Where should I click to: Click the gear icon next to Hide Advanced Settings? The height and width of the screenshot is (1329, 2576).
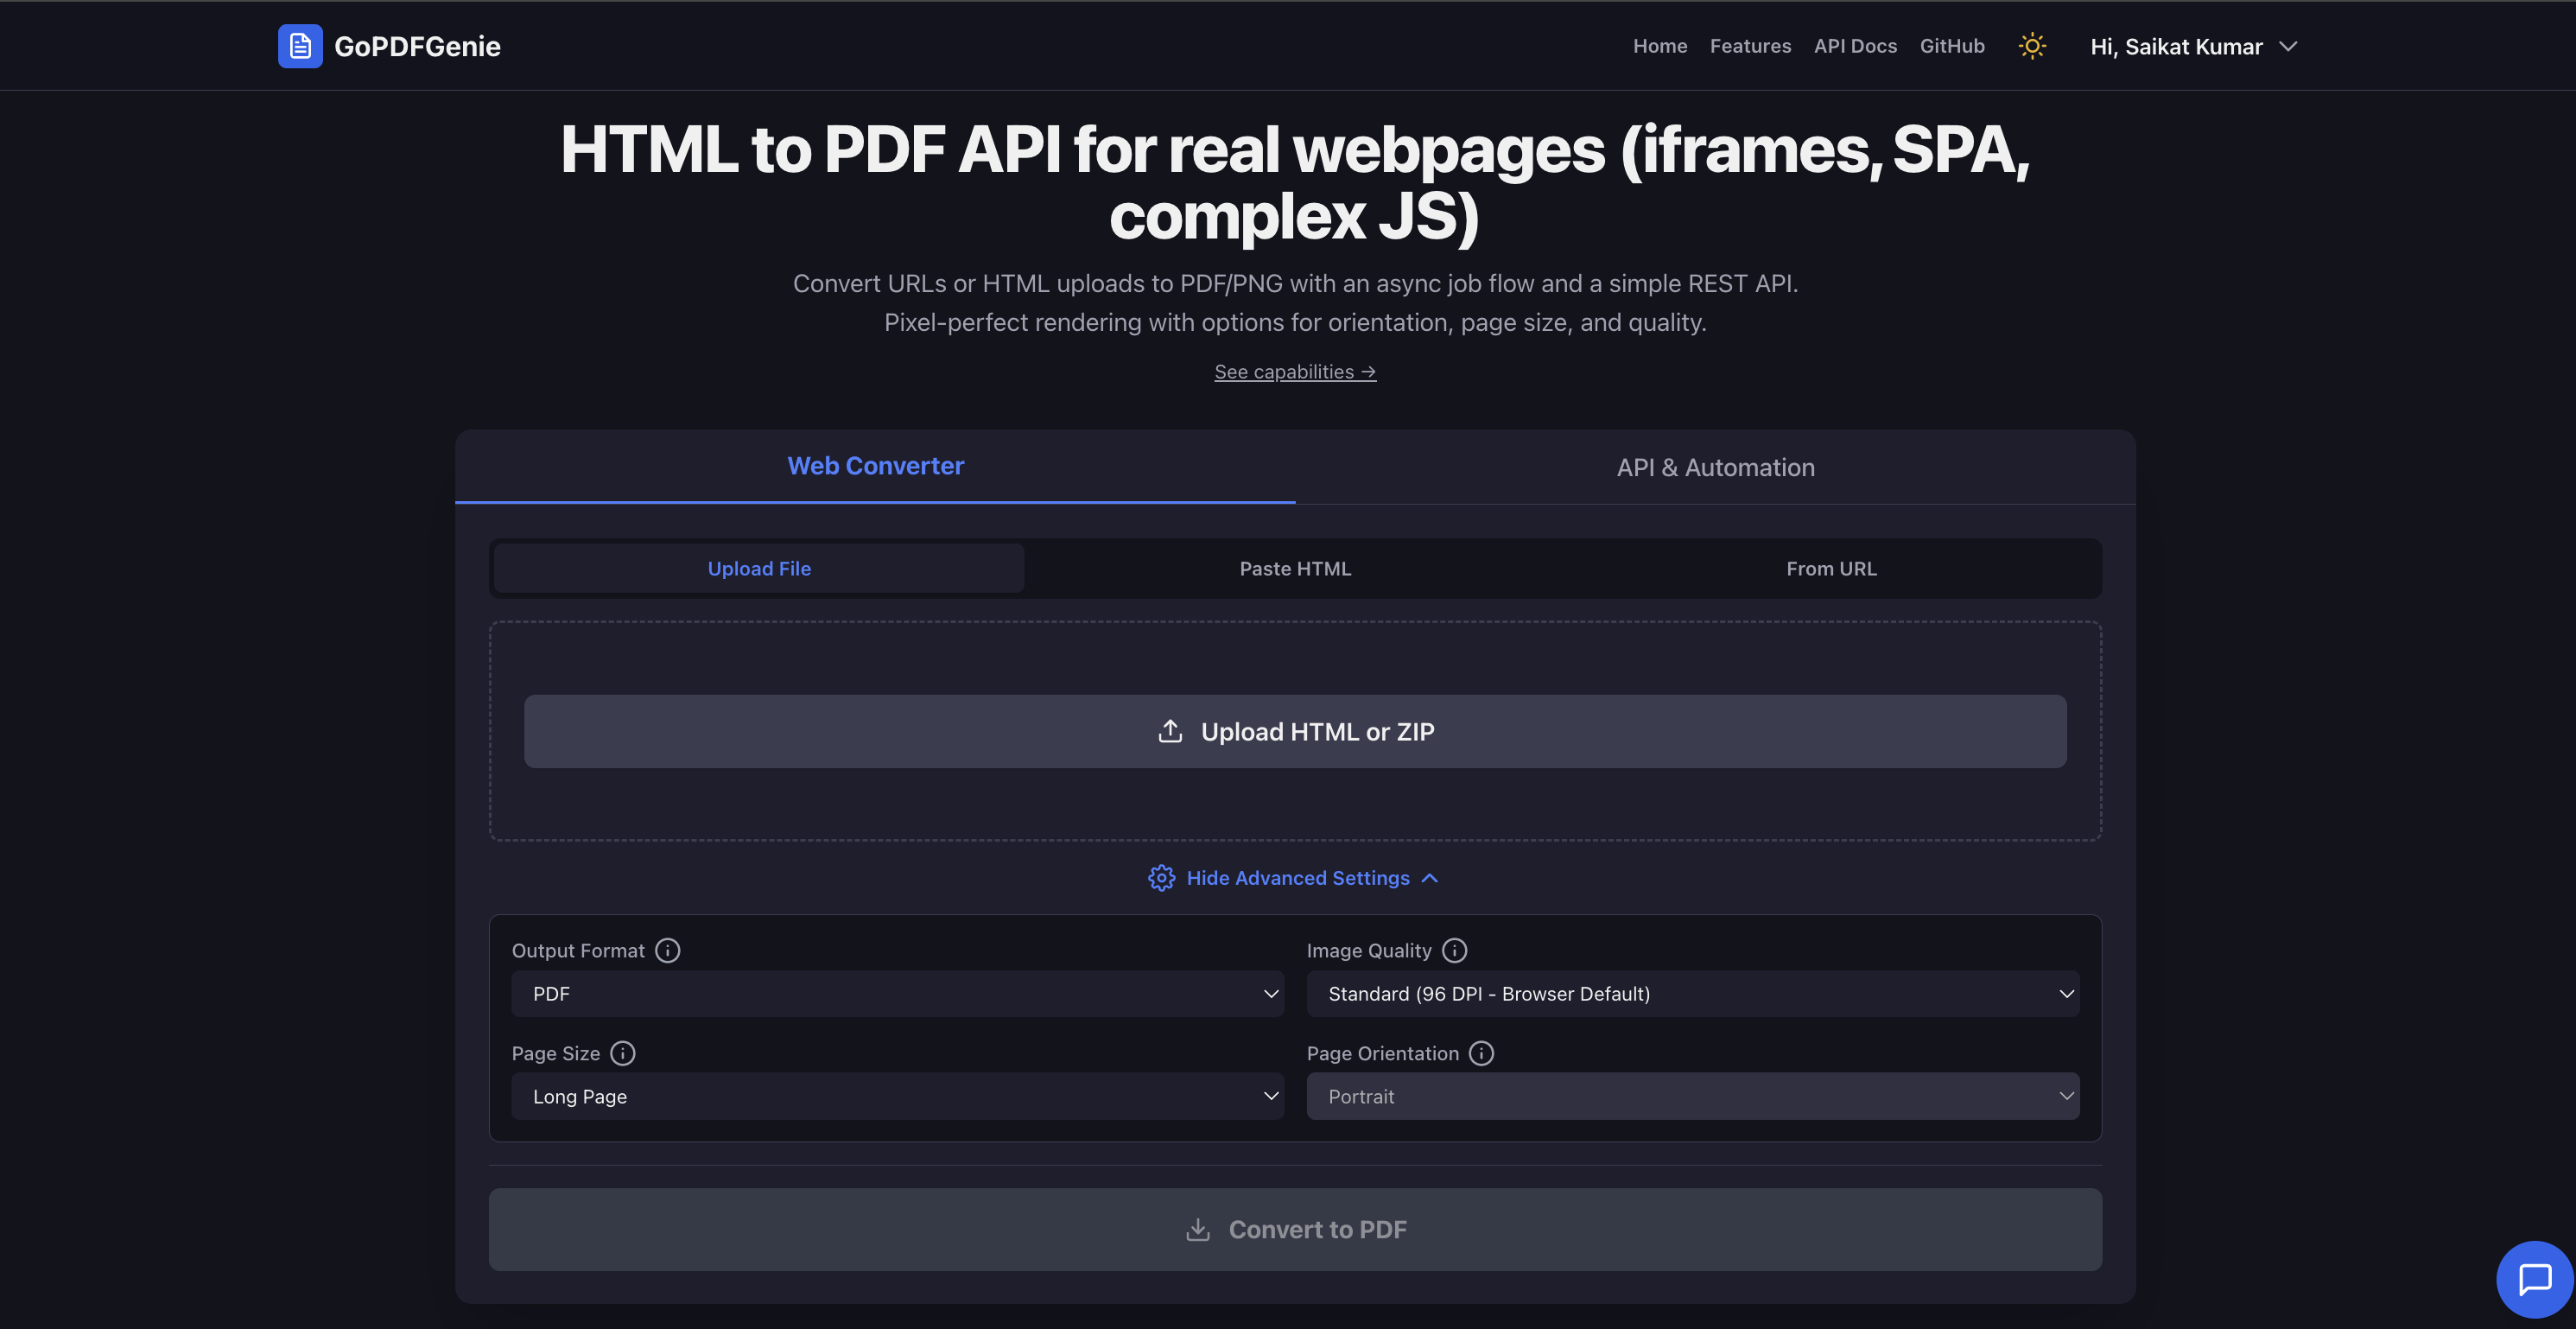[x=1161, y=878]
